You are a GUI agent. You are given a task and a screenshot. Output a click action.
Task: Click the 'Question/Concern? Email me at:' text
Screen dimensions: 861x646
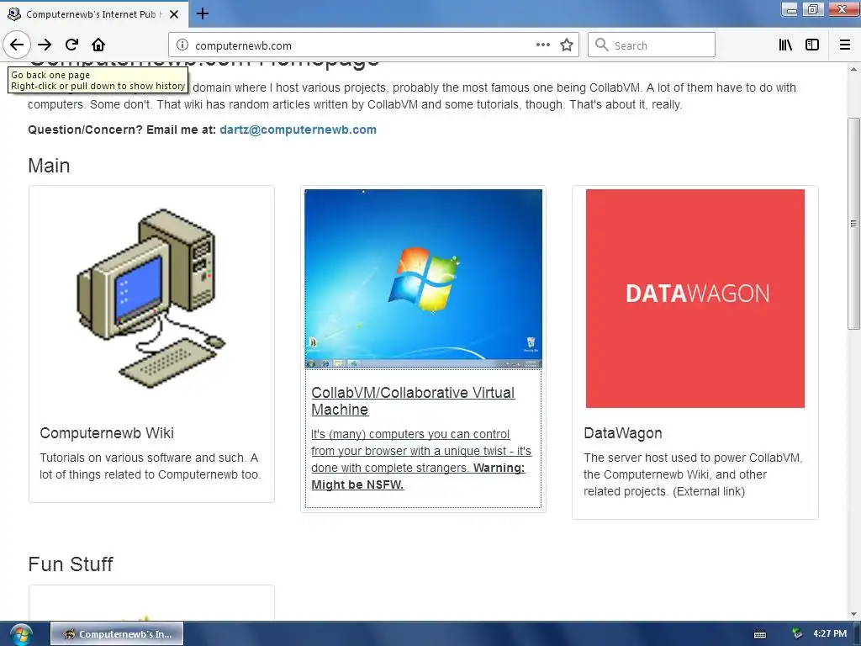[x=122, y=130]
